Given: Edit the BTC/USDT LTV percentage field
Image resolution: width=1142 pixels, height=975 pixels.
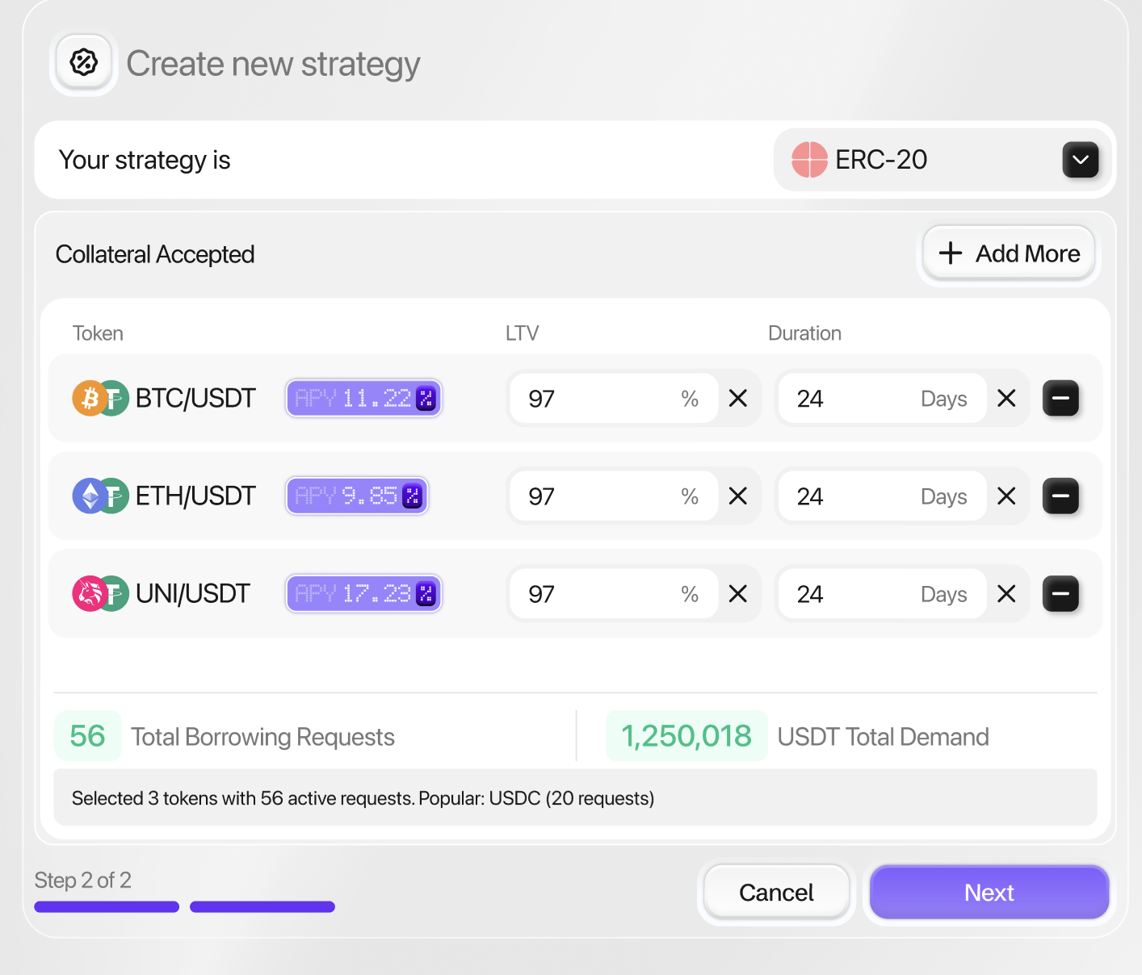Looking at the screenshot, I should [x=598, y=398].
